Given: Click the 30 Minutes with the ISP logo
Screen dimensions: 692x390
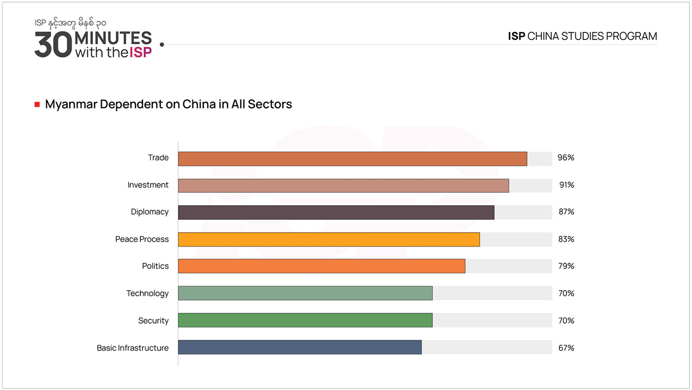Looking at the screenshot, I should (93, 44).
